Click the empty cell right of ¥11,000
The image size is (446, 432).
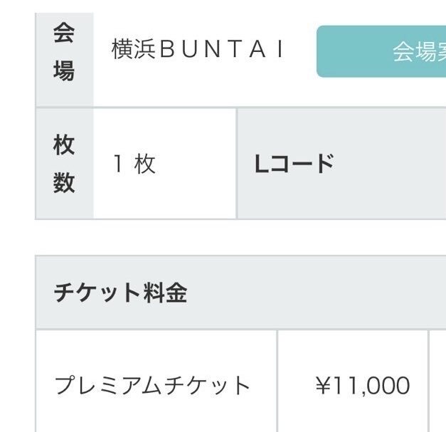click(437, 386)
